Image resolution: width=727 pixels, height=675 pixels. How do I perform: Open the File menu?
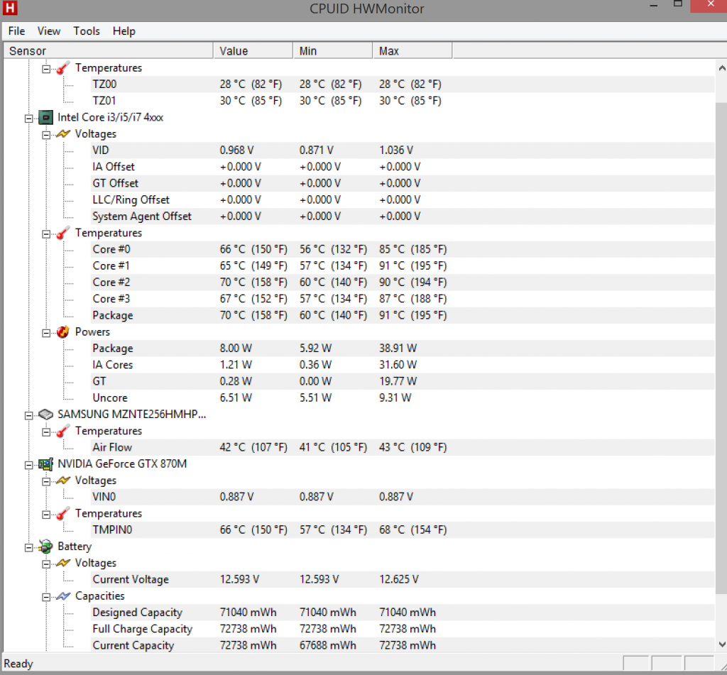pyautogui.click(x=17, y=31)
